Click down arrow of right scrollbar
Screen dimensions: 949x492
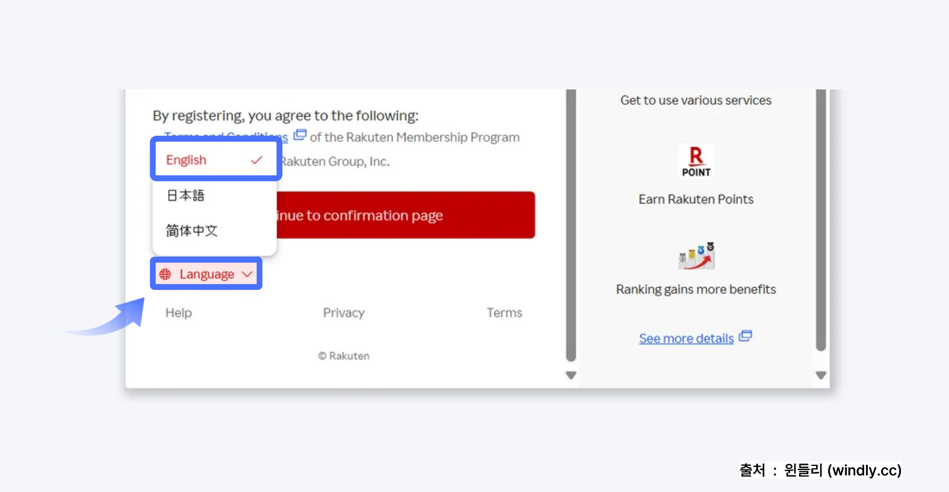tap(821, 375)
